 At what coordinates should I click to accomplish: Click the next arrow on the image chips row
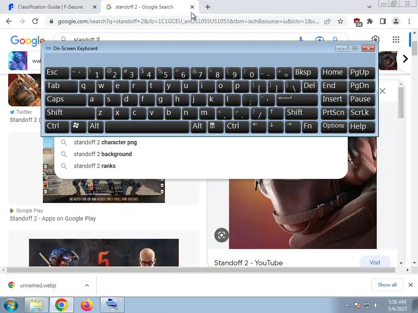pos(405,59)
